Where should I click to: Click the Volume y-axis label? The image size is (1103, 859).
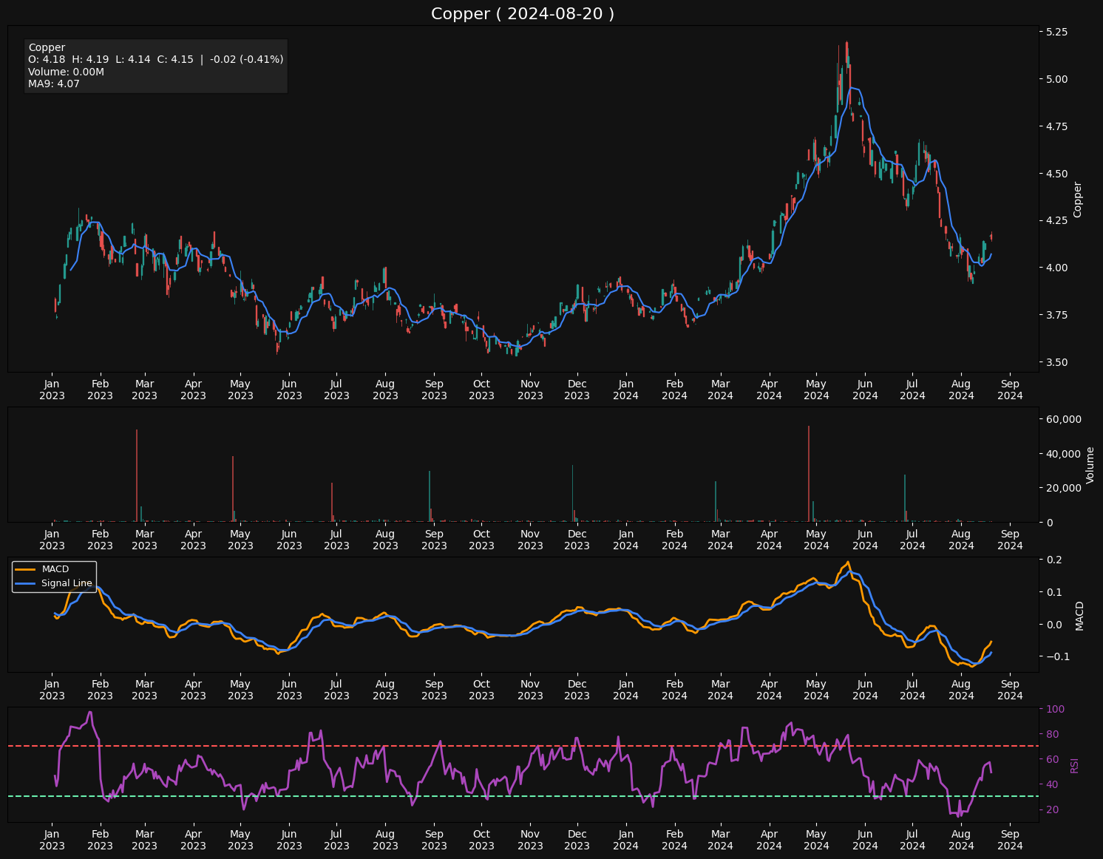click(1090, 465)
